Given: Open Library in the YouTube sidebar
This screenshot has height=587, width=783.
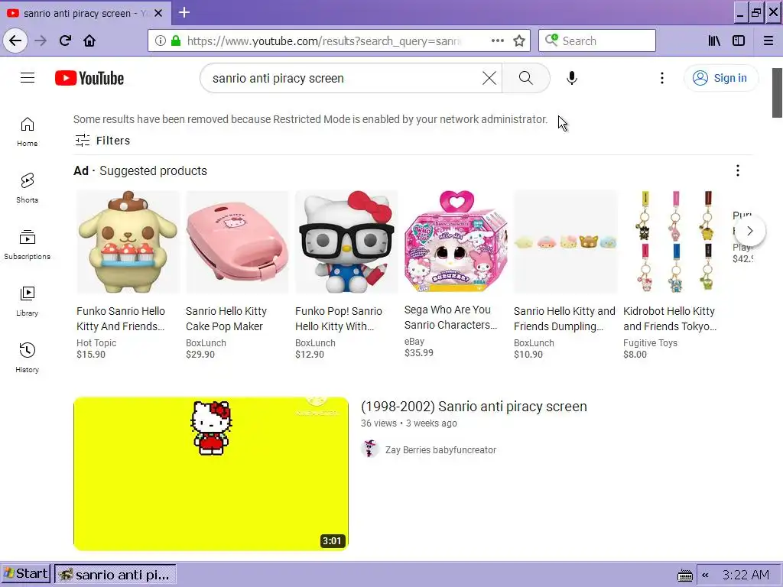Looking at the screenshot, I should coord(27,301).
